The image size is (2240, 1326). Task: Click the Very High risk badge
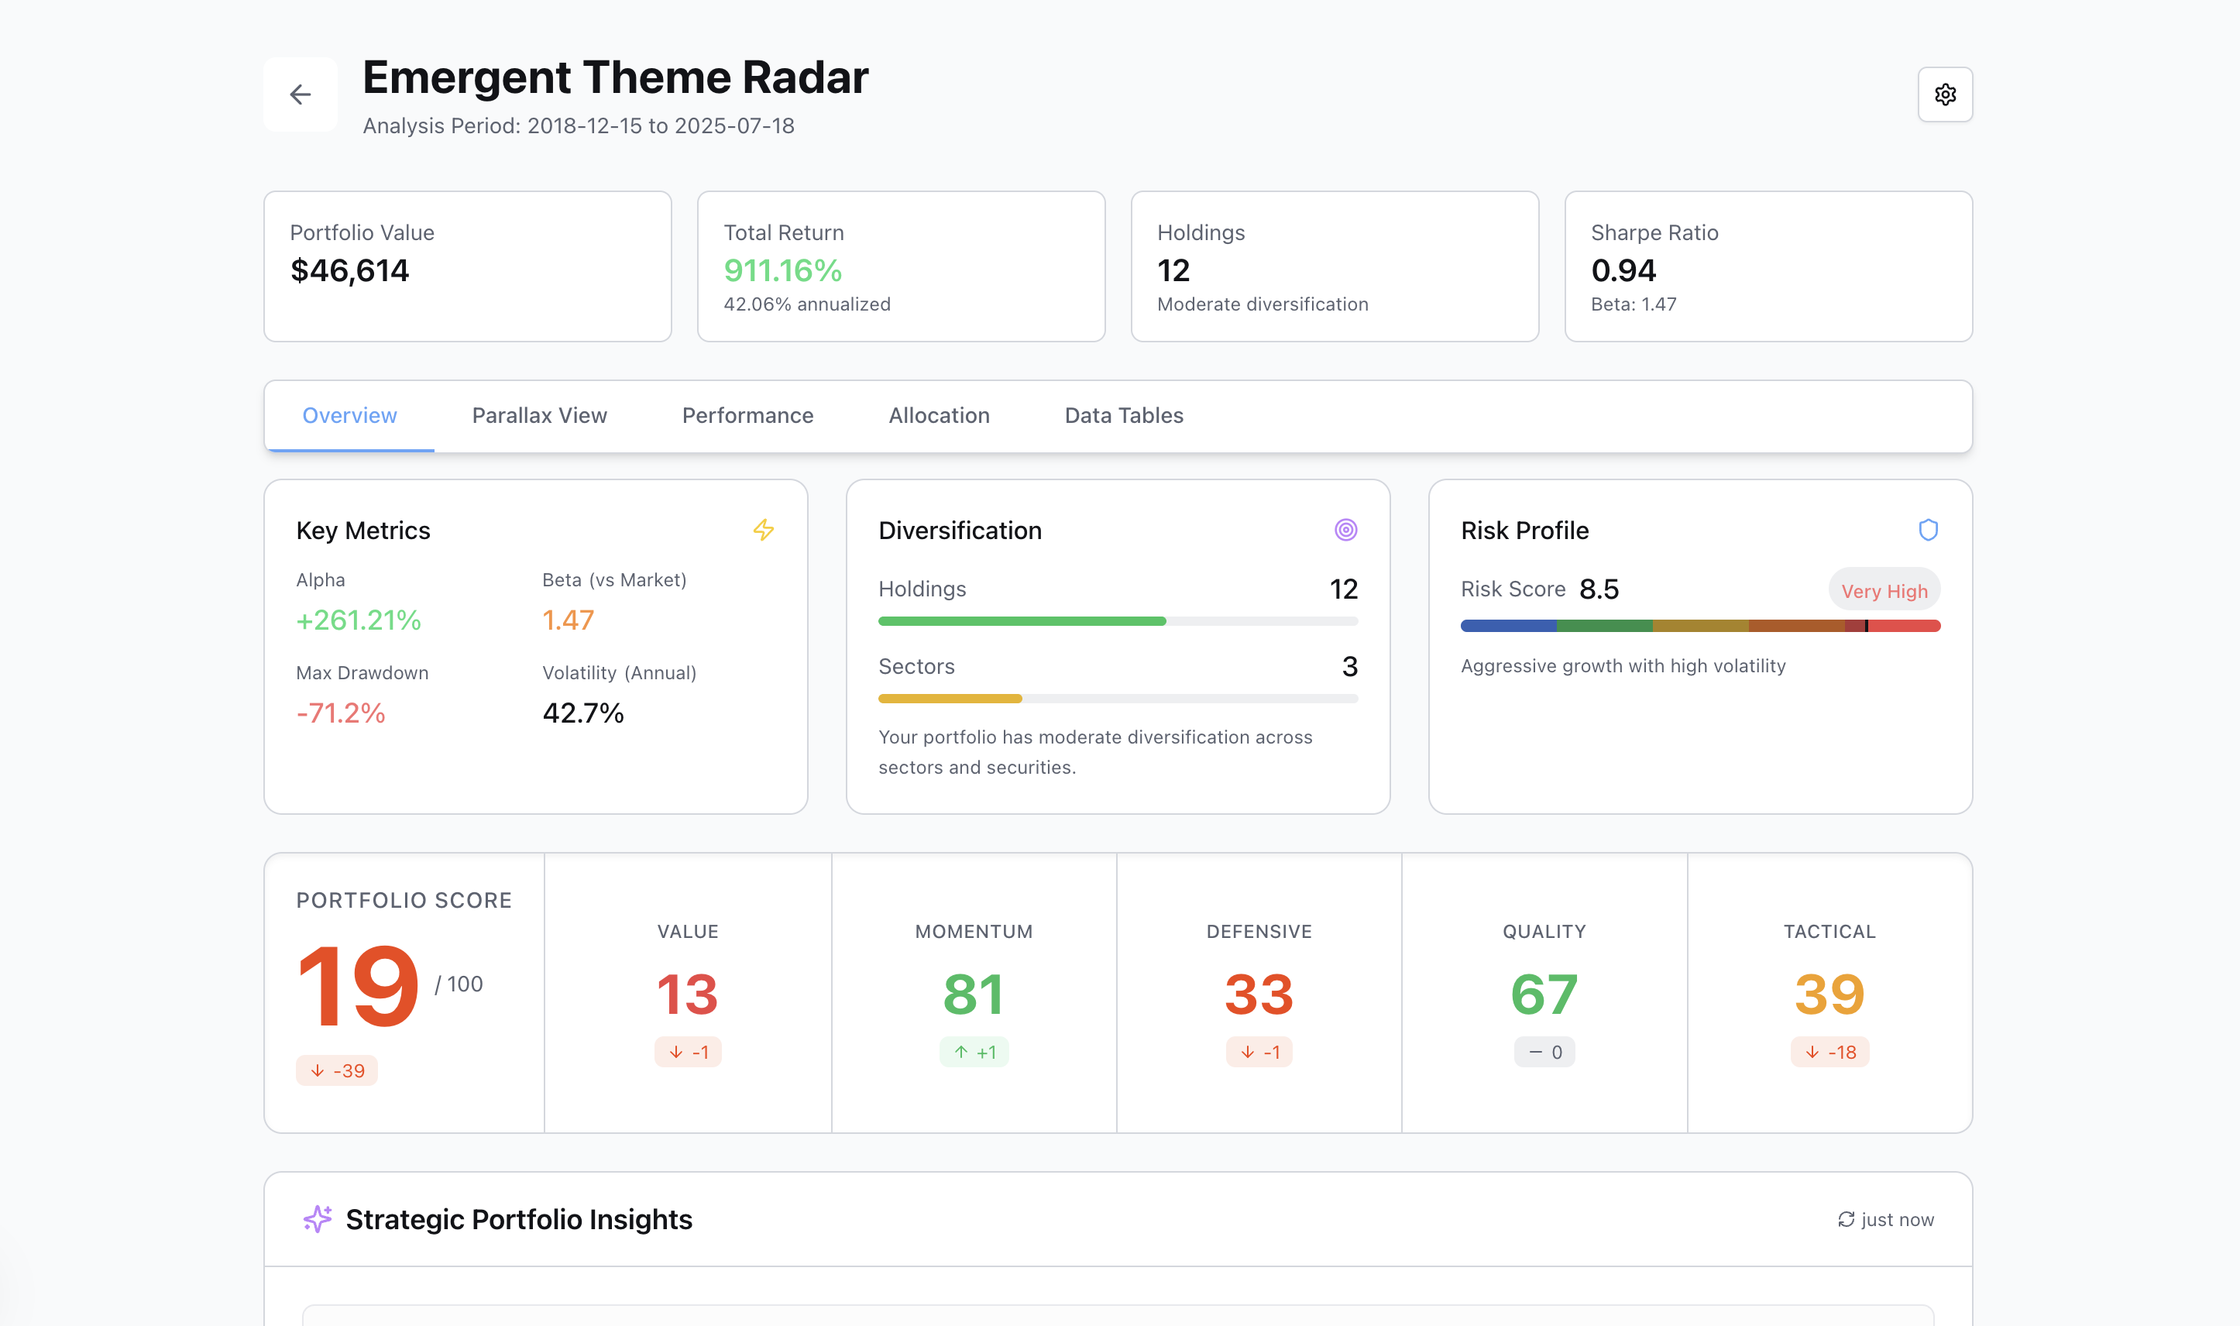pos(1884,589)
